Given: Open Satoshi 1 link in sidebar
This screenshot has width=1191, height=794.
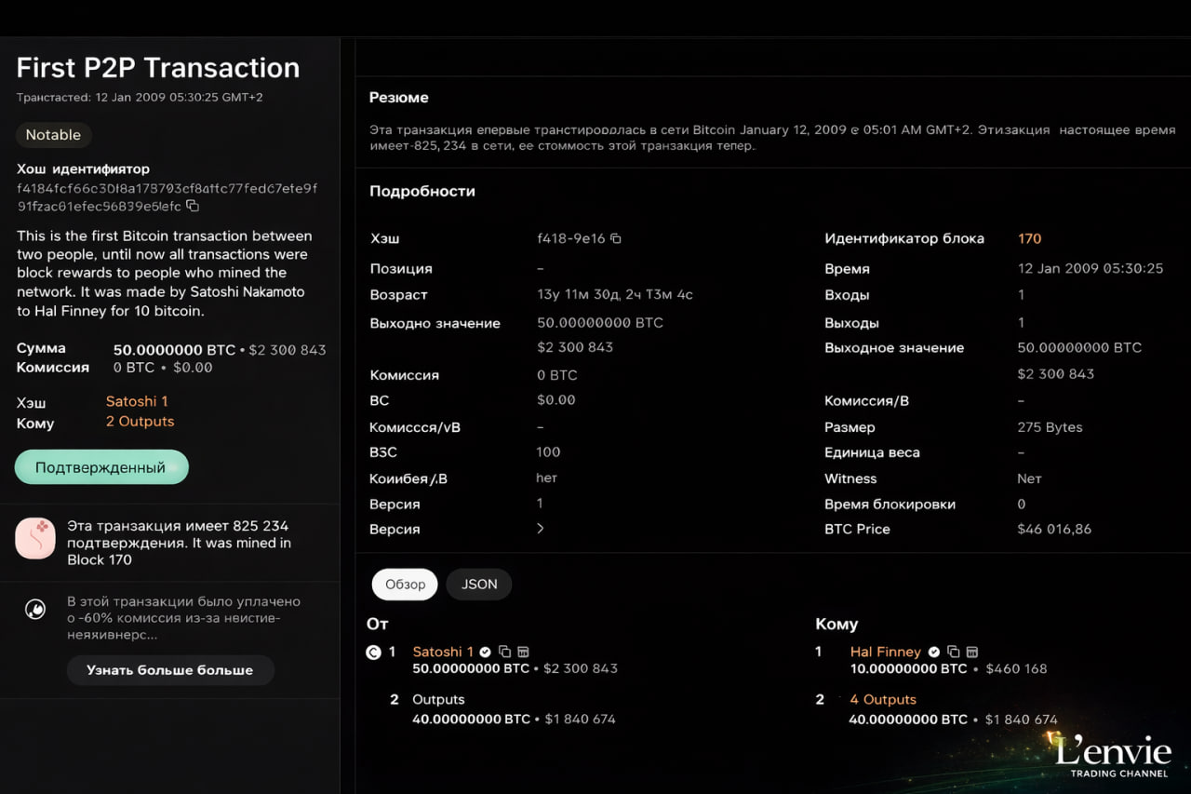Looking at the screenshot, I should tap(137, 401).
